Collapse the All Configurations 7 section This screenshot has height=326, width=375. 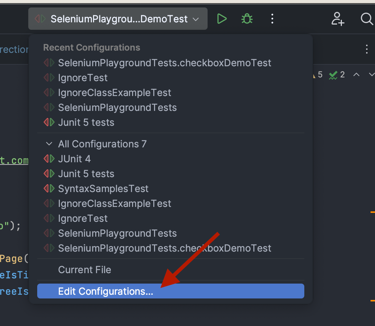(x=49, y=144)
